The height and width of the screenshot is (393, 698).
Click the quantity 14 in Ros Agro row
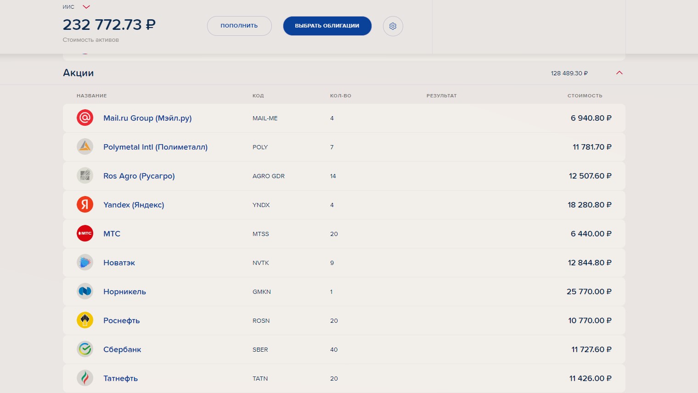click(x=333, y=176)
